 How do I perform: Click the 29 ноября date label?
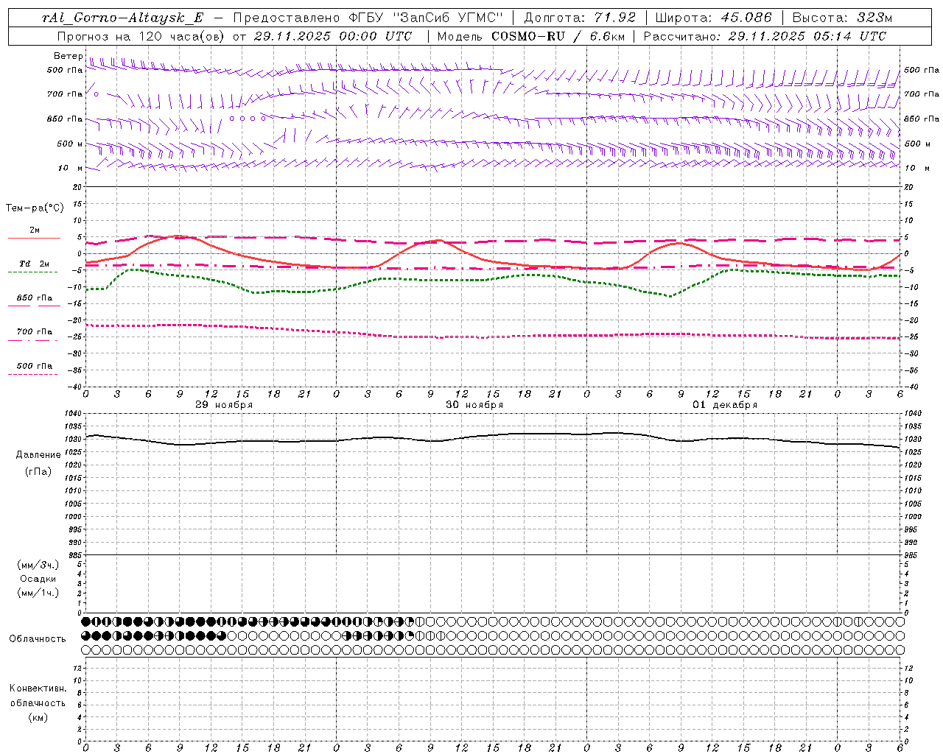click(x=224, y=405)
